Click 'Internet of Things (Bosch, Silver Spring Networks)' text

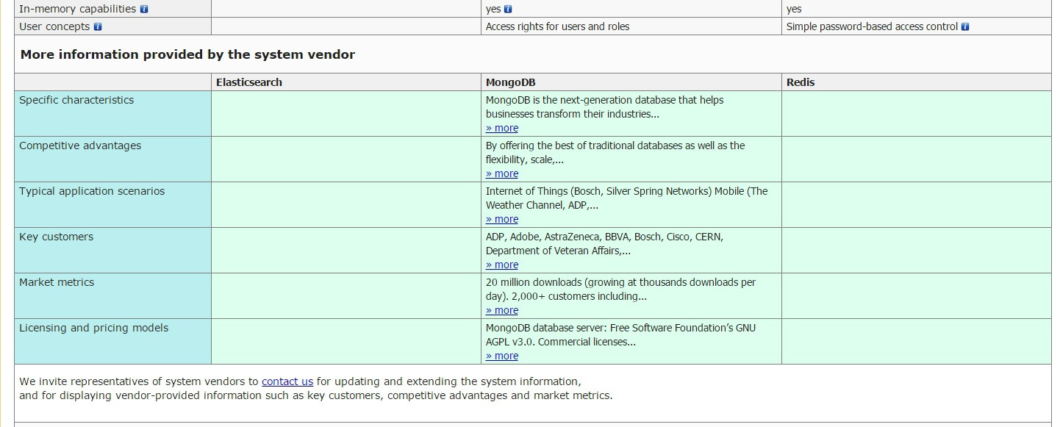(626, 198)
